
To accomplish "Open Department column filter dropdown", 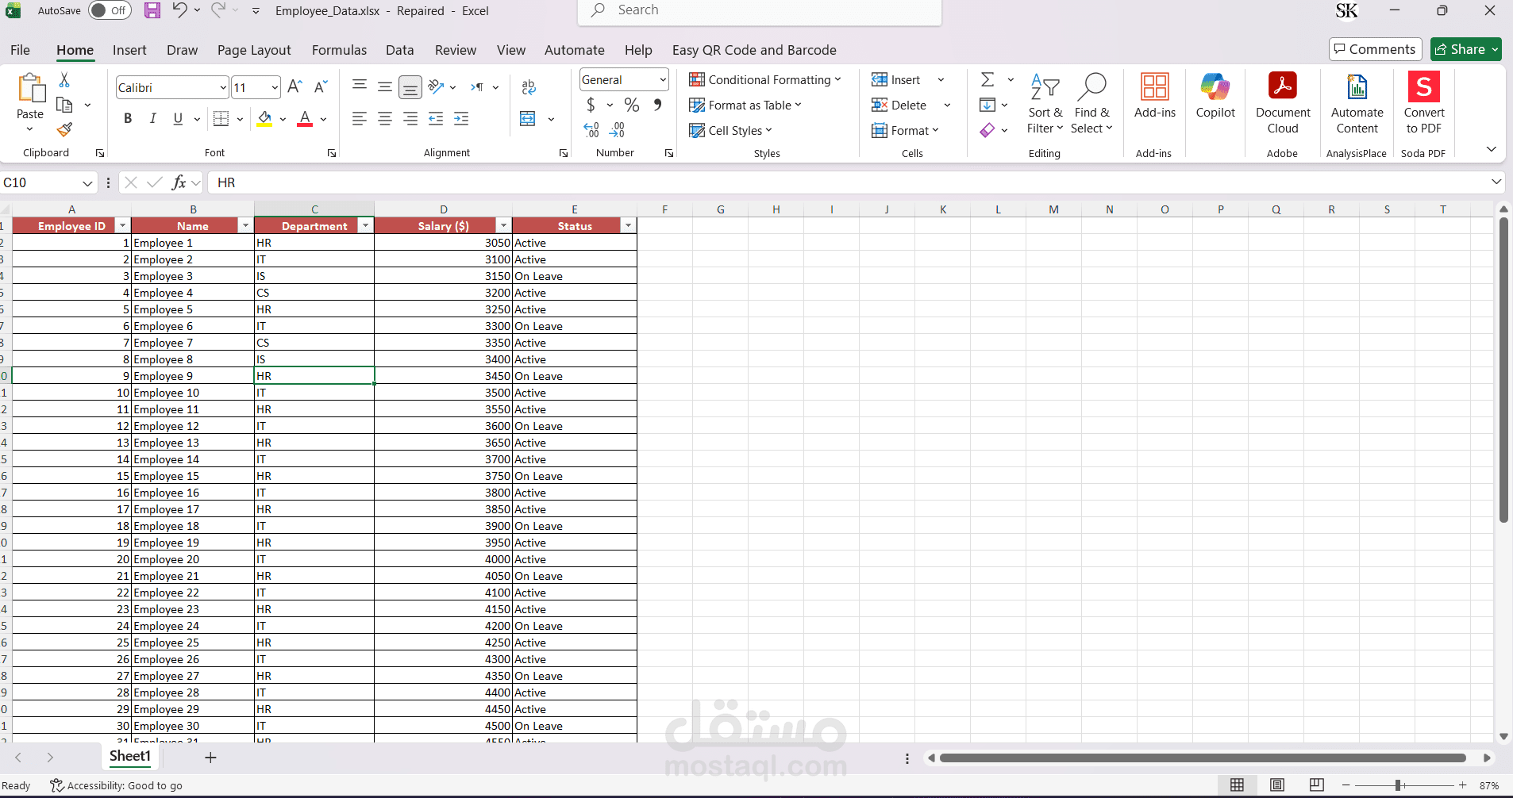I will (365, 226).
